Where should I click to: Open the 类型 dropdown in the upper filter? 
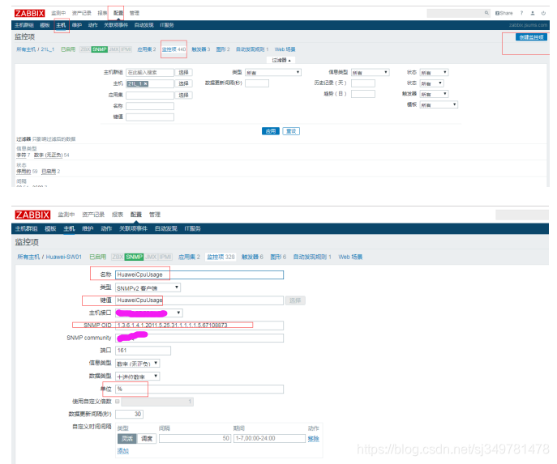272,72
